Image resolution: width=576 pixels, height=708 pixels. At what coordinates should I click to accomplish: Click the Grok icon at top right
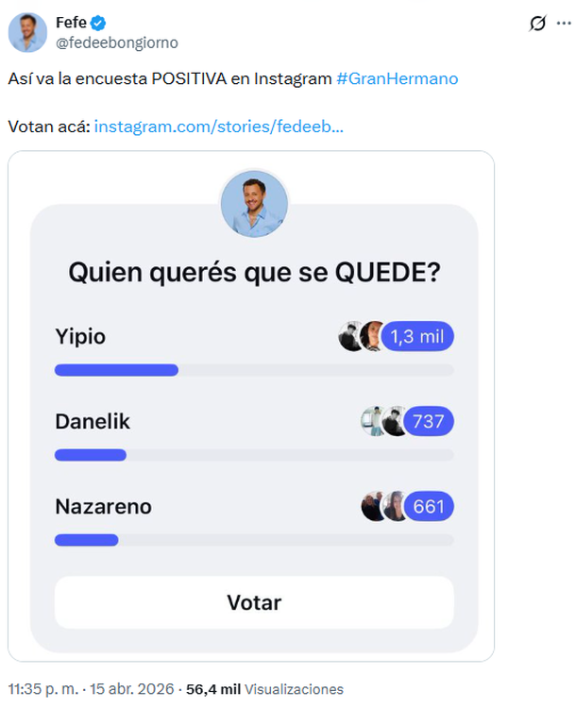click(538, 24)
